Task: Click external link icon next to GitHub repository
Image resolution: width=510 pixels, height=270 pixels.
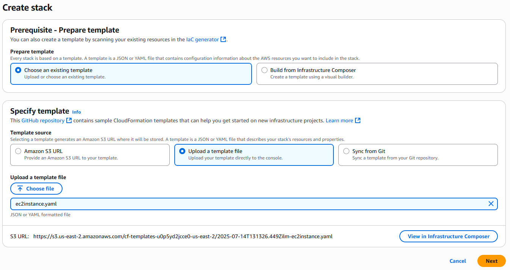Action: click(x=69, y=120)
